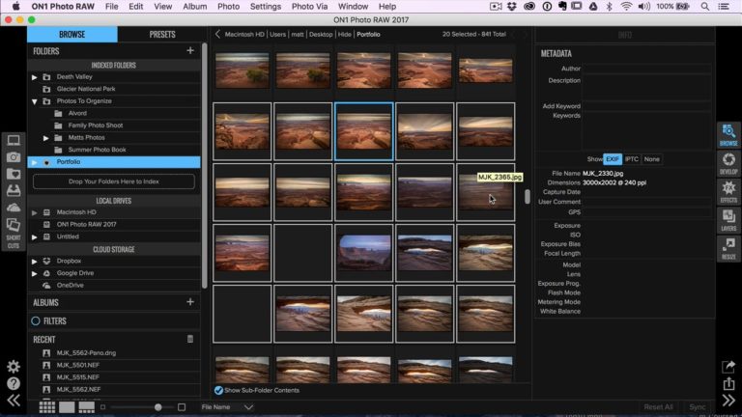This screenshot has height=417, width=742.
Task: Collapse the Photos To Organize folder
Action: [35, 101]
